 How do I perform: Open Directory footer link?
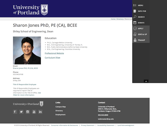(59, 111)
